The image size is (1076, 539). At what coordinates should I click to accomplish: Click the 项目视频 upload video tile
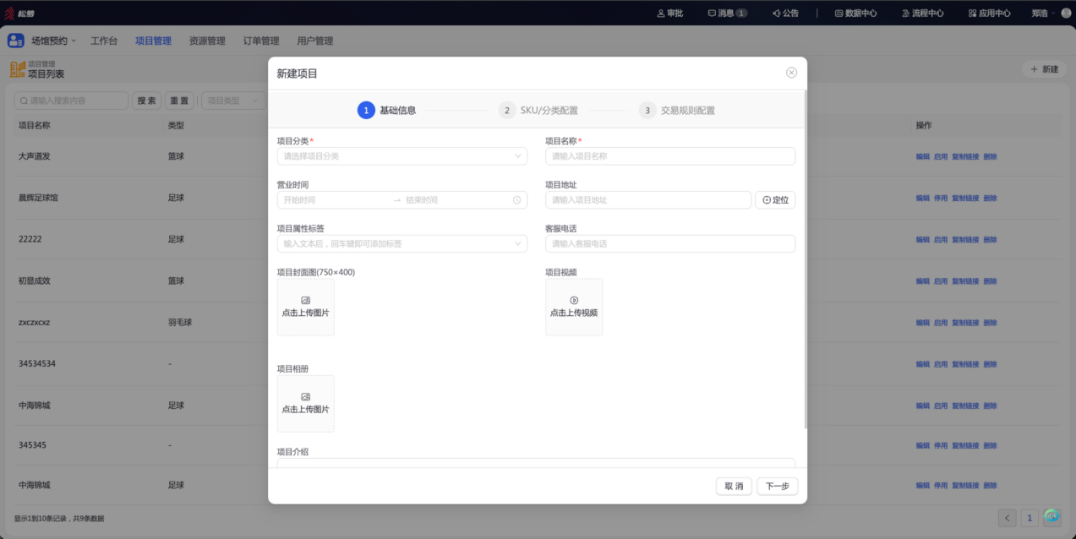pyautogui.click(x=574, y=307)
